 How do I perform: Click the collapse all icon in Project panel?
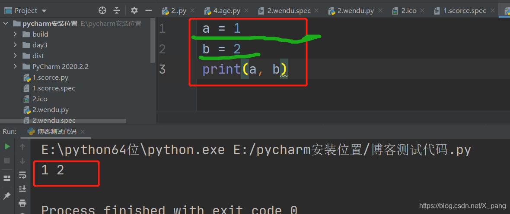click(117, 11)
